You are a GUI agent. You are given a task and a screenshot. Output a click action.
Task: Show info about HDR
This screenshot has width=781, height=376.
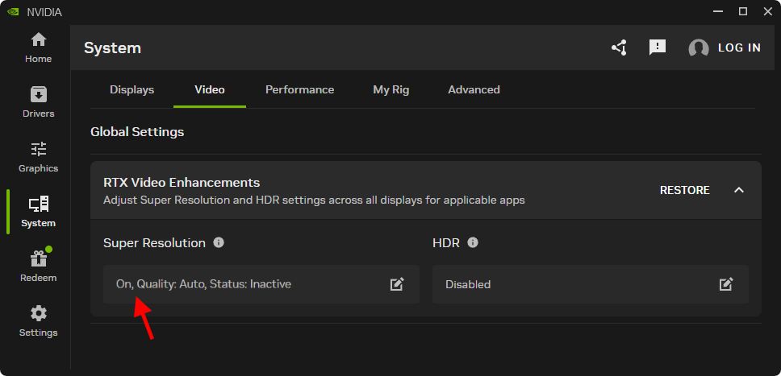click(x=473, y=242)
